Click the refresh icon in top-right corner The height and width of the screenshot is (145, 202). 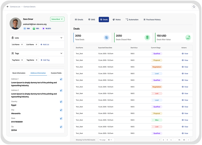click(x=193, y=6)
